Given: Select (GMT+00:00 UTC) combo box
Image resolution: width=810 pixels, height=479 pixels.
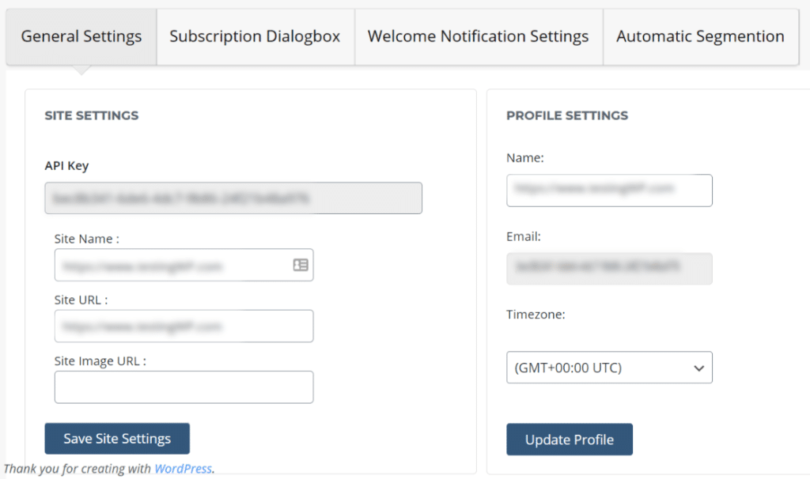Looking at the screenshot, I should pyautogui.click(x=609, y=367).
